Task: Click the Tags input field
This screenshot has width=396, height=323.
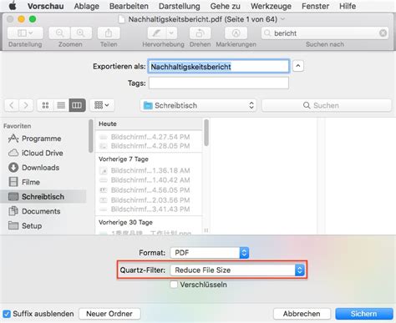Action: coord(219,83)
